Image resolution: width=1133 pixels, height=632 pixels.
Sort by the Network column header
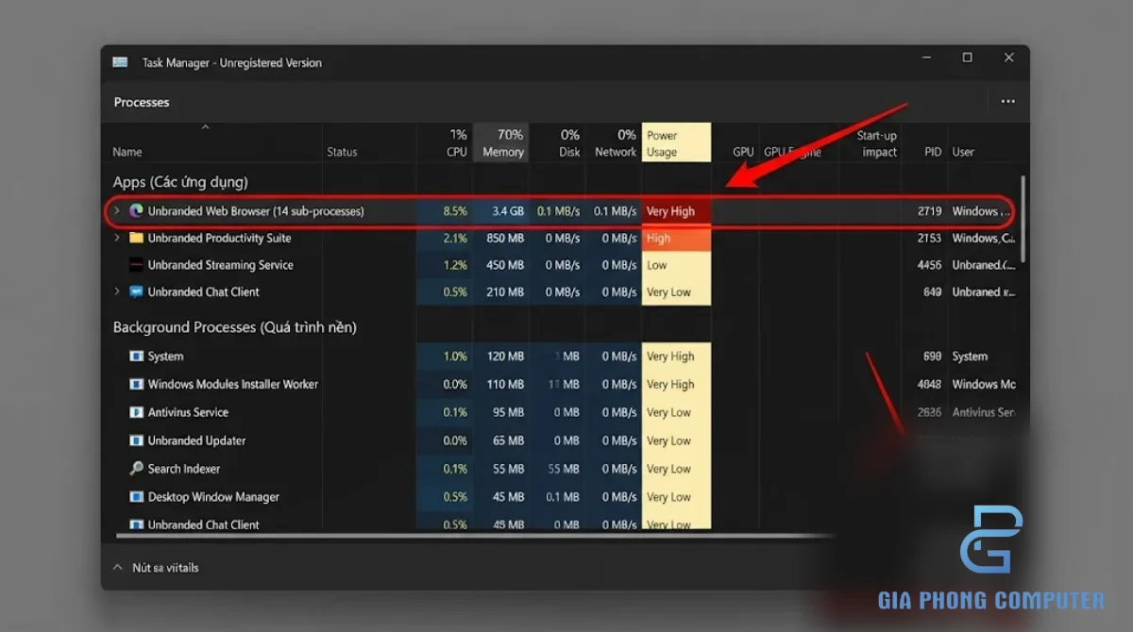[616, 143]
